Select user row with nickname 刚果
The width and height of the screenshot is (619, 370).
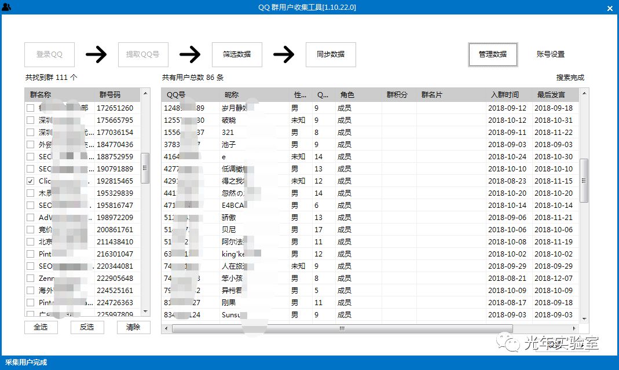[x=370, y=302]
